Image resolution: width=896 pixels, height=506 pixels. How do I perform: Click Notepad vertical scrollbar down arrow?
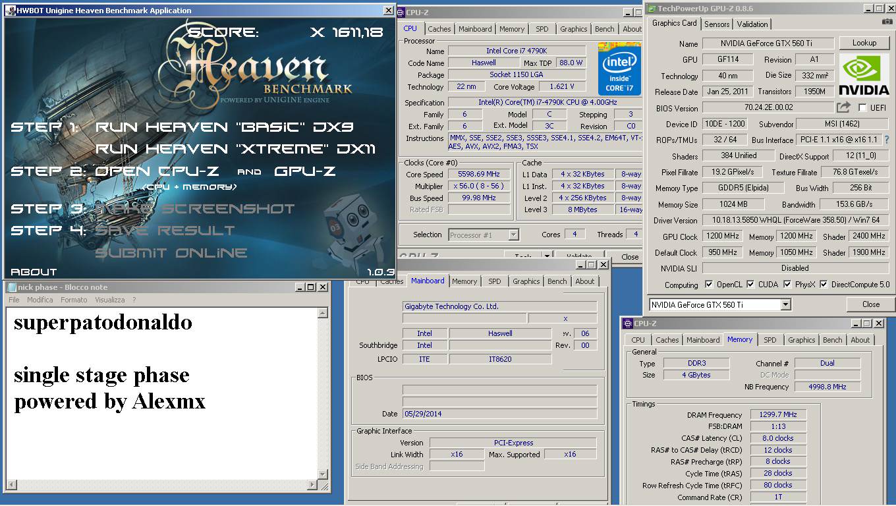click(x=324, y=476)
